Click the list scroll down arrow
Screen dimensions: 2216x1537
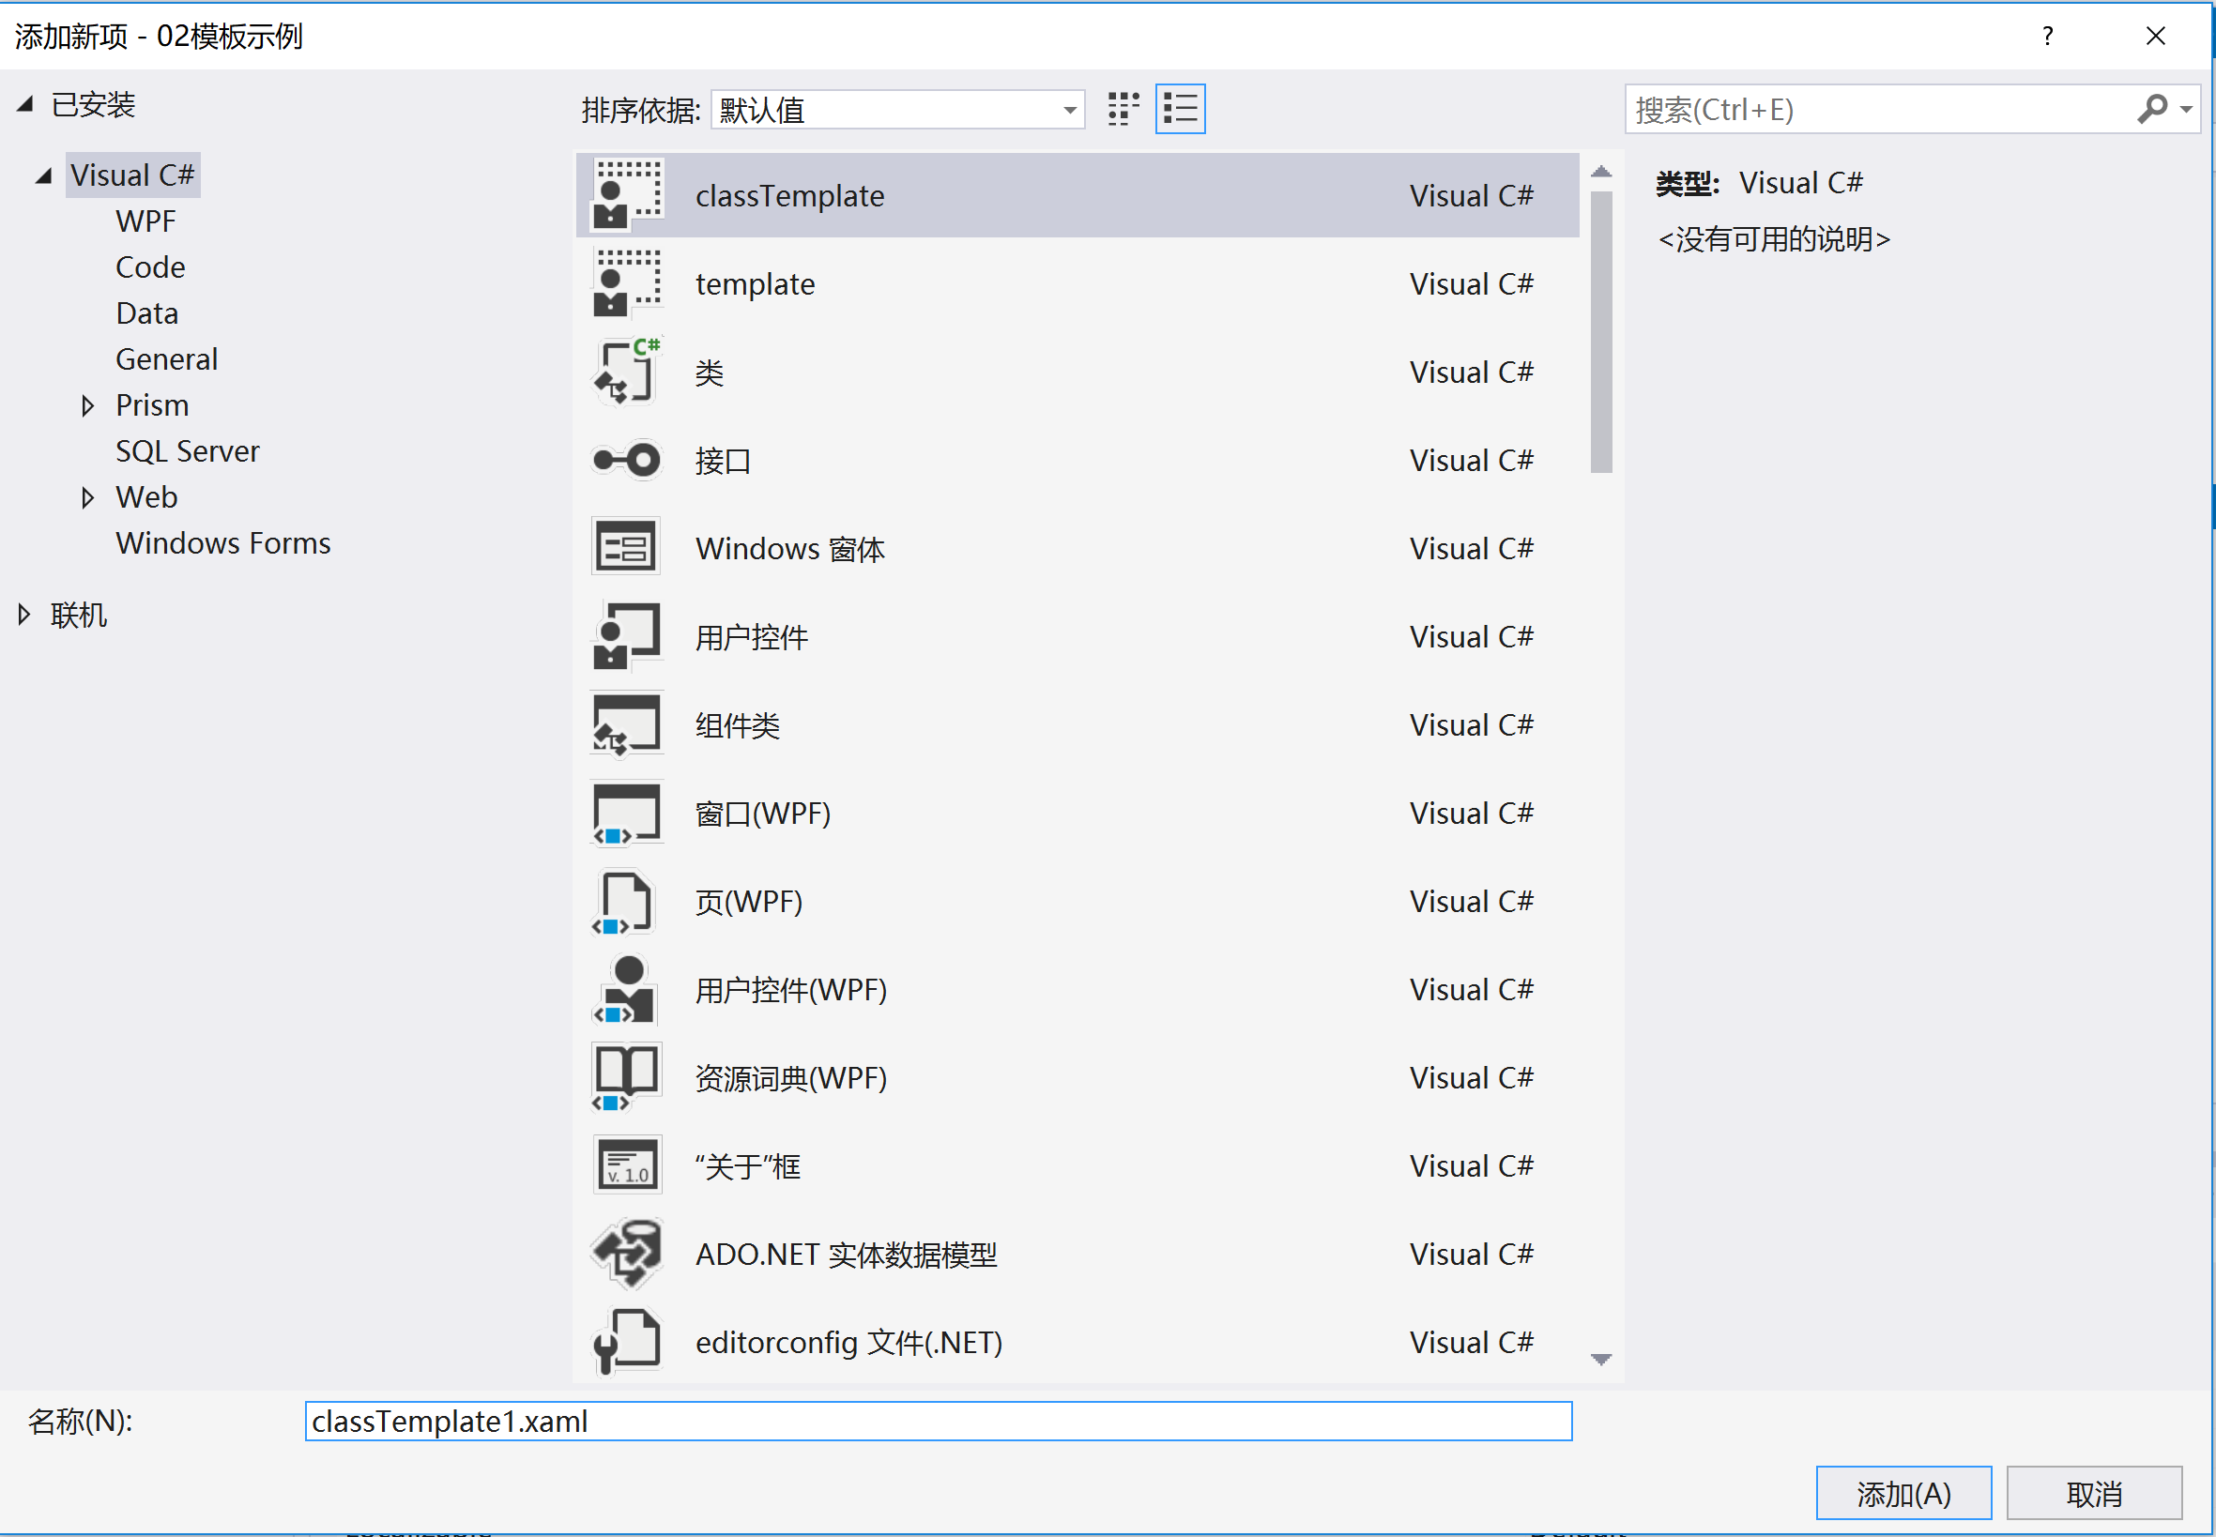coord(1601,1360)
